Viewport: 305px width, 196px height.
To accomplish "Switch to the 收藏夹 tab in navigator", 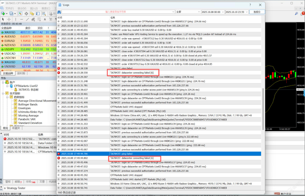I will coord(16,128).
